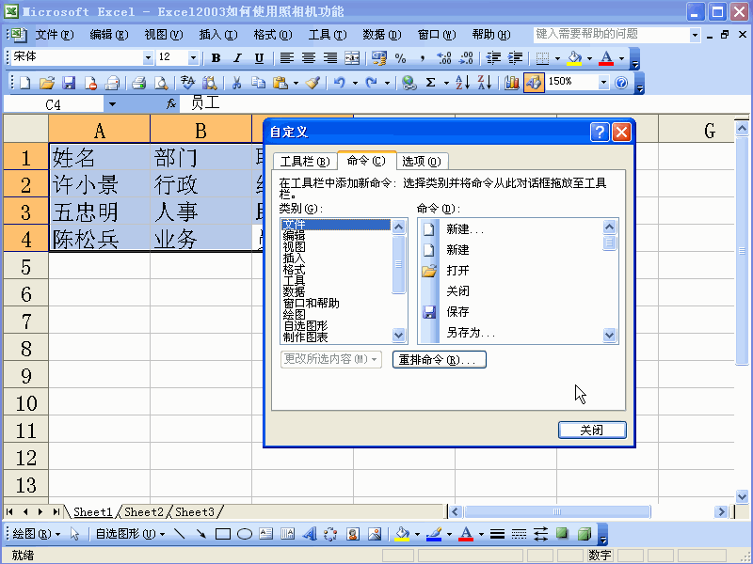Click the Merge and Center icon
The height and width of the screenshot is (564, 753).
352,58
